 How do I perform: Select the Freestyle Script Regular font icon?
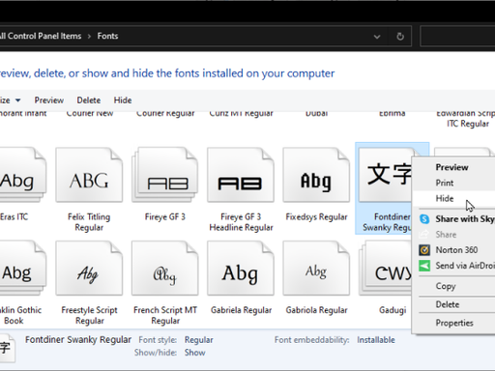point(89,268)
